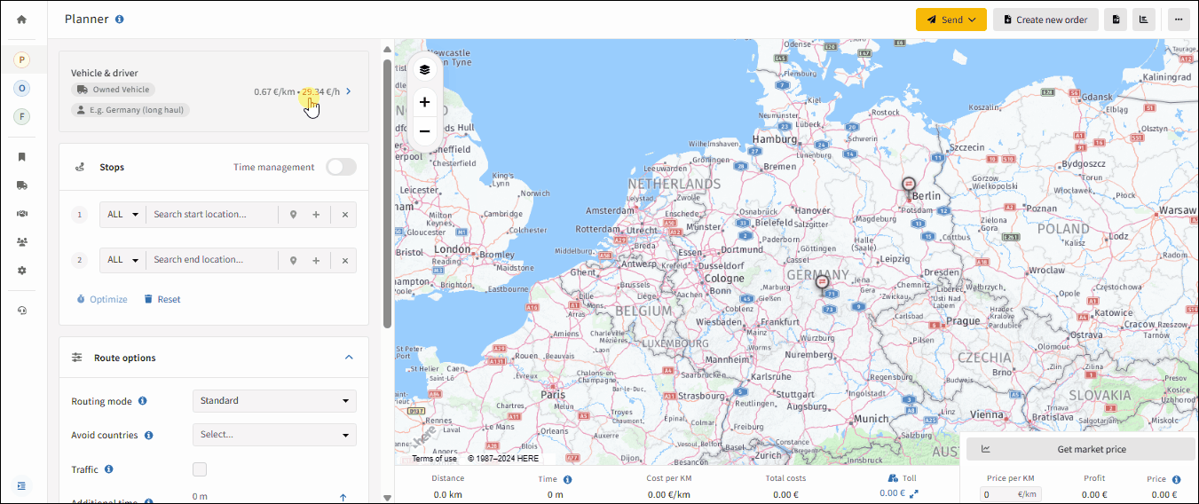Show info next to Planner title
Image resolution: width=1199 pixels, height=504 pixels.
[x=120, y=19]
